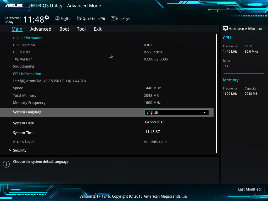Screen dimensions: 268x201
Task: Click the Hot Keys question mark icon
Action: pyautogui.click(x=113, y=18)
